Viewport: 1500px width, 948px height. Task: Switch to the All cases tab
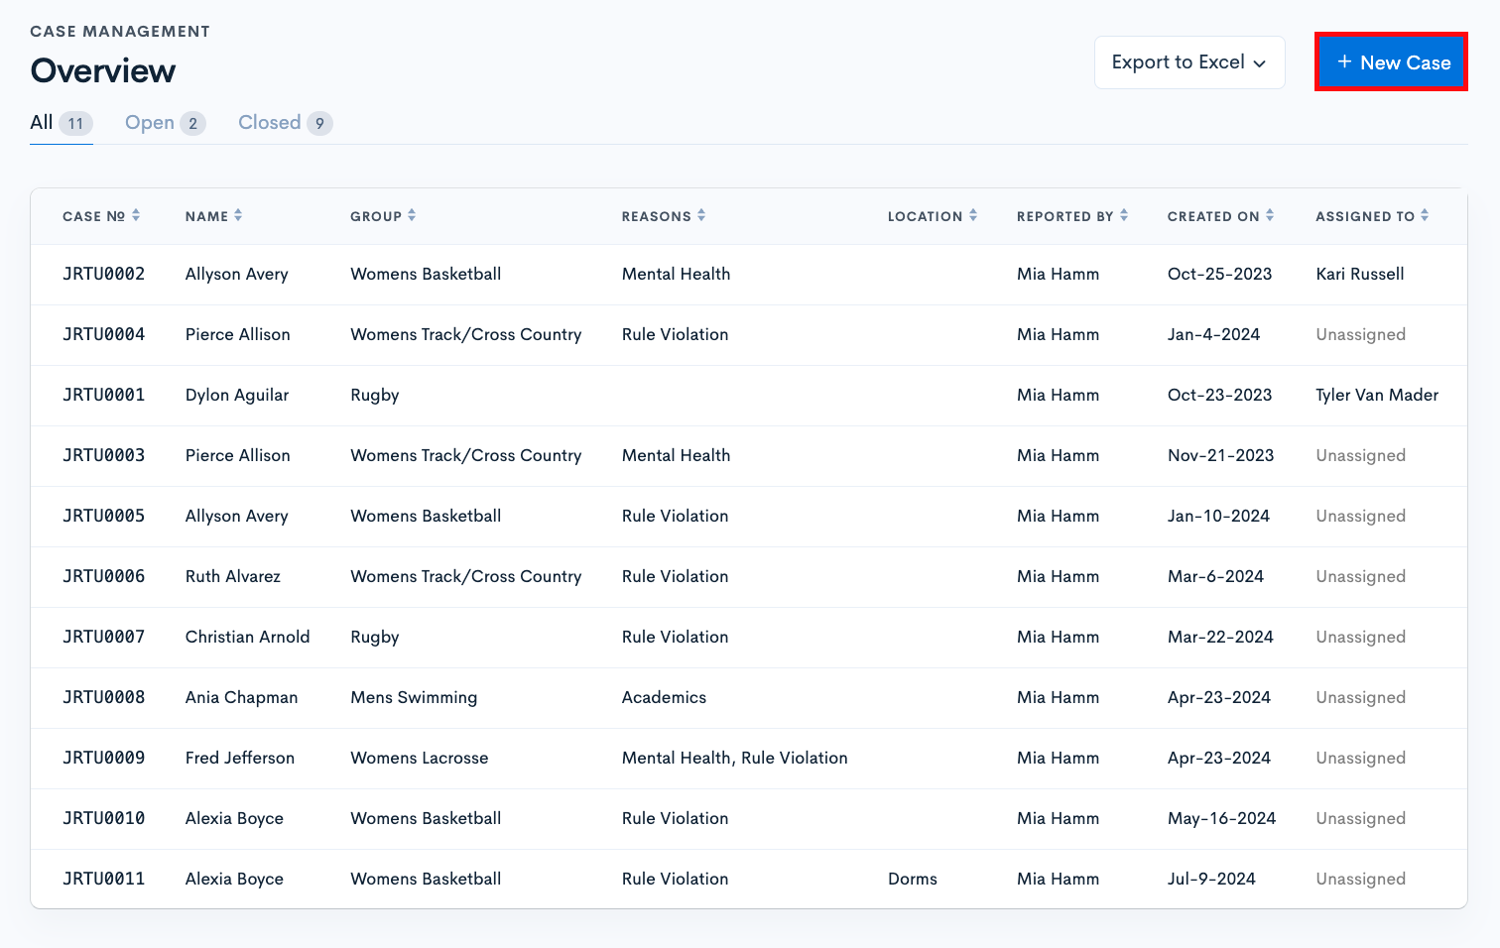tap(62, 123)
